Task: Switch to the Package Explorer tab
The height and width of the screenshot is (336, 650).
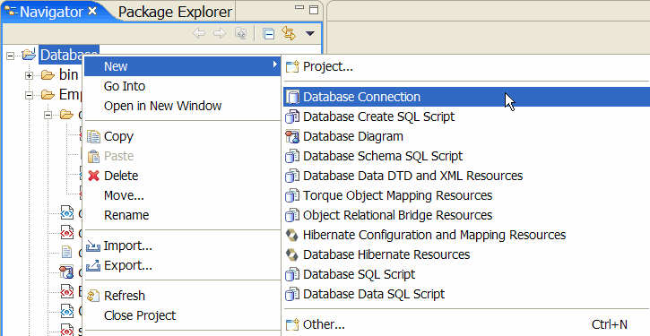Action: point(175,12)
